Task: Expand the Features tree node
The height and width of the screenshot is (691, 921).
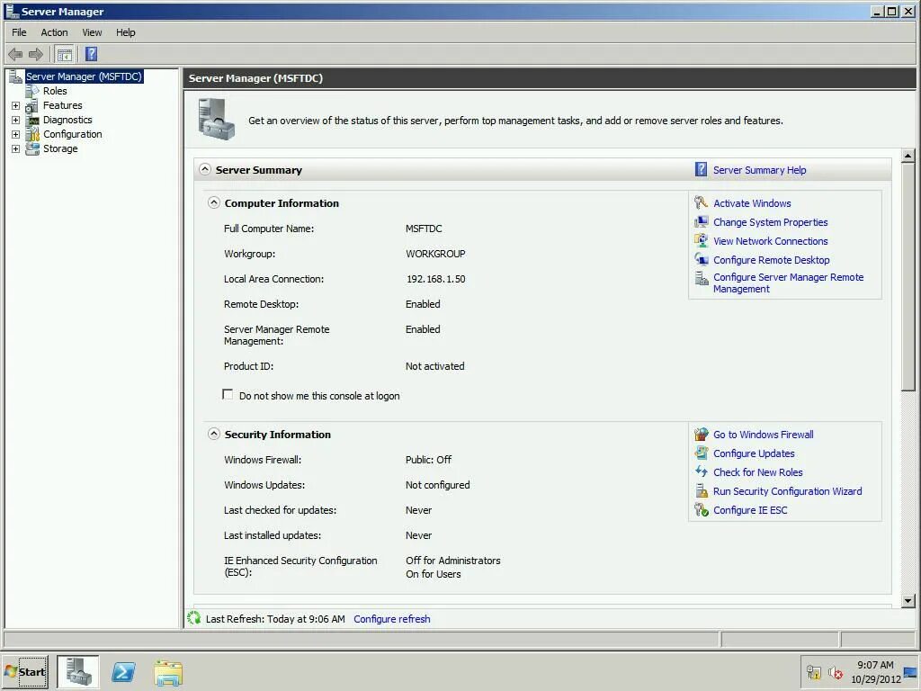Action: click(x=16, y=106)
